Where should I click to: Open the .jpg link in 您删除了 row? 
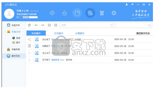tap(55, 46)
